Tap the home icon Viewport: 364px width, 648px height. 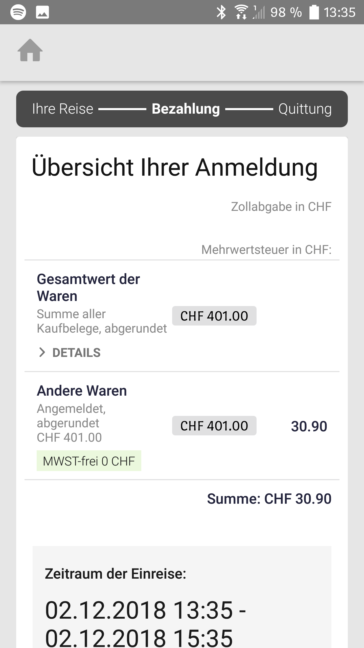tap(30, 50)
